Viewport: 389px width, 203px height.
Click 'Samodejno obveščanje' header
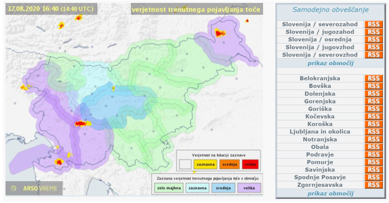[x=330, y=10]
